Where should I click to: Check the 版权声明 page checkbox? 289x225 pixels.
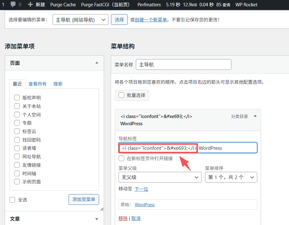pyautogui.click(x=17, y=98)
